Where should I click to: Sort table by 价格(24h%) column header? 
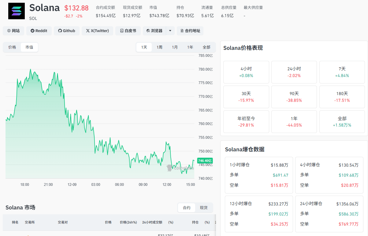click(x=128, y=222)
